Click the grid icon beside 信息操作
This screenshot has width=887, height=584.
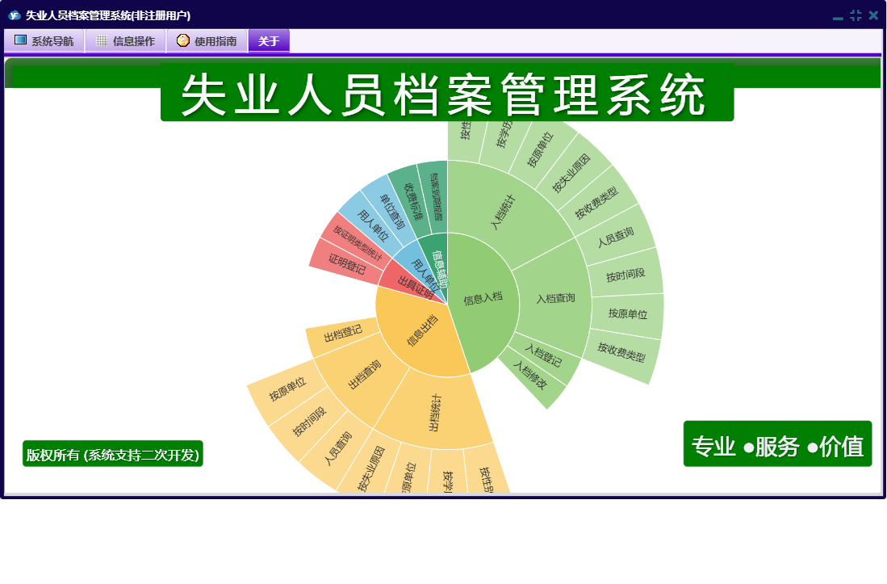coord(102,40)
